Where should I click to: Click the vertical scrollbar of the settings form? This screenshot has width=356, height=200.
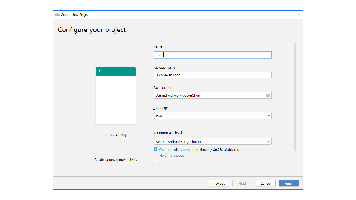295,97
